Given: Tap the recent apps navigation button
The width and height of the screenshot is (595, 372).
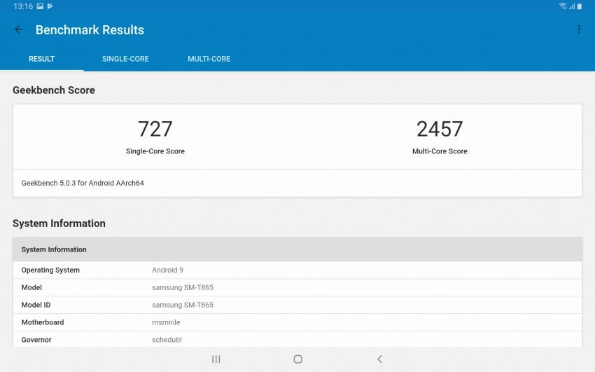Looking at the screenshot, I should click(x=216, y=359).
